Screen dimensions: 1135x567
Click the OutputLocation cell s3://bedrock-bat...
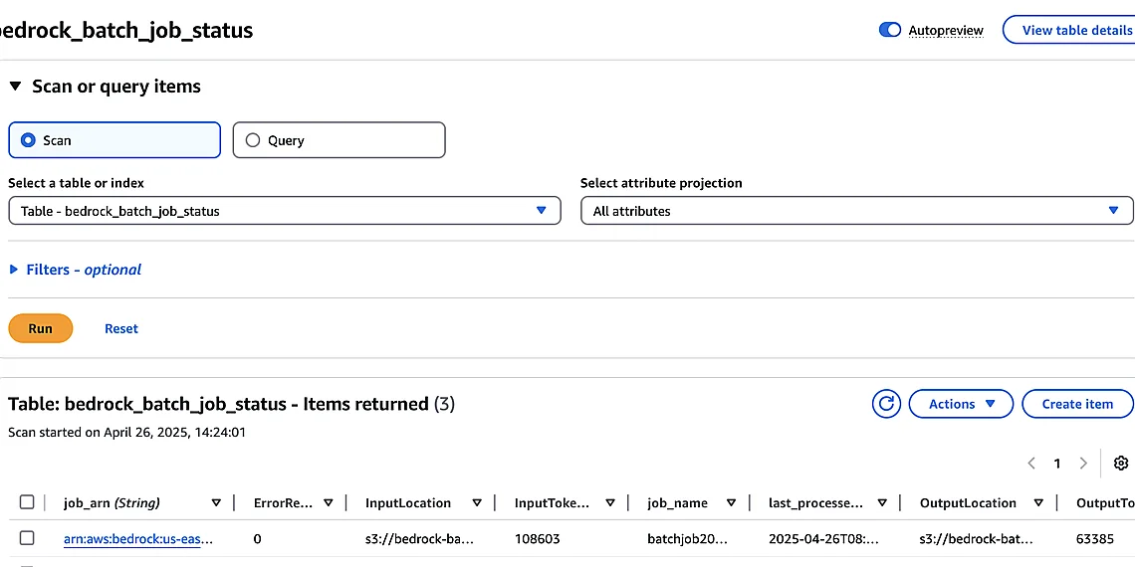975,539
